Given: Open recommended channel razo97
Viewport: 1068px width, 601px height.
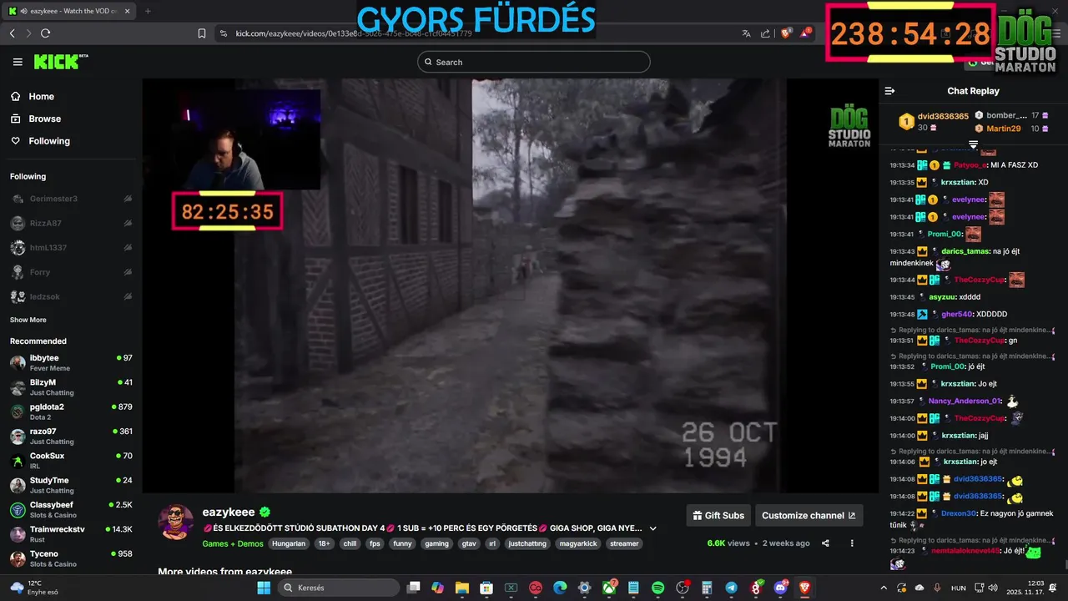Looking at the screenshot, I should [x=71, y=436].
